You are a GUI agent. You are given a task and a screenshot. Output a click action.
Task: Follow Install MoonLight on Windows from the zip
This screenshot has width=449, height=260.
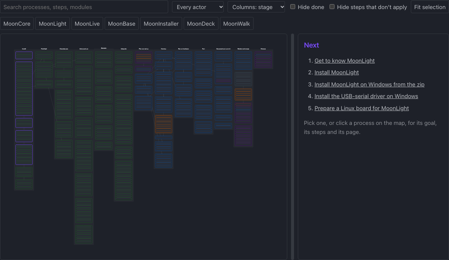tap(369, 85)
